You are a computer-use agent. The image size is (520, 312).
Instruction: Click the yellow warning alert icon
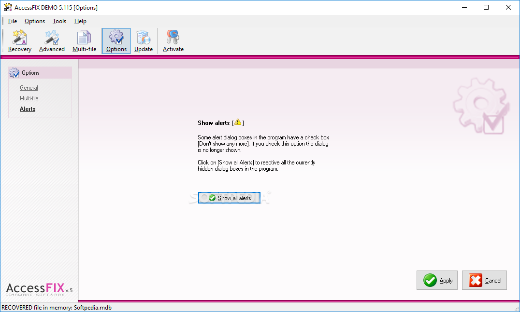tap(238, 122)
